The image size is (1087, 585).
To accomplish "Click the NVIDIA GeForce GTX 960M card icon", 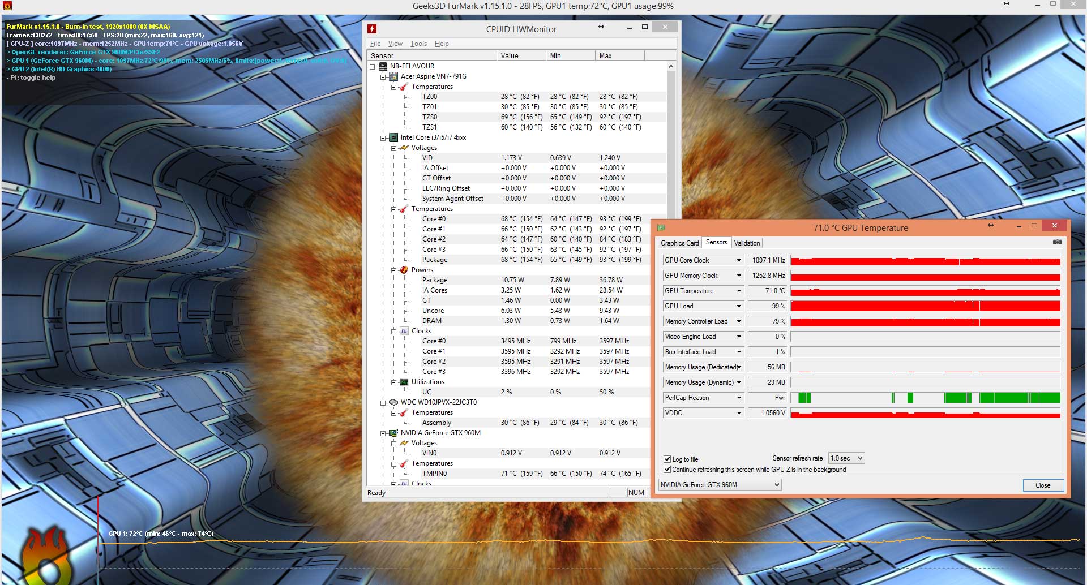I will coord(393,433).
